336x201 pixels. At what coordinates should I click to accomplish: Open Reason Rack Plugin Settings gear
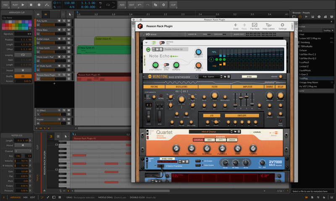[x=282, y=26]
